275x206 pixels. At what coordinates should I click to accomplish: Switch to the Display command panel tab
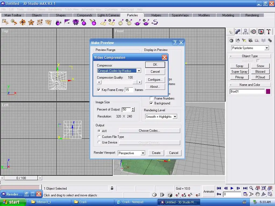point(261,32)
